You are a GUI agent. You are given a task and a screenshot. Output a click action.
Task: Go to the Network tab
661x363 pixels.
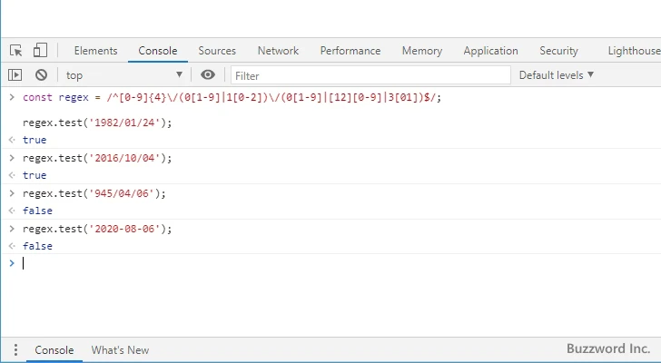[278, 51]
